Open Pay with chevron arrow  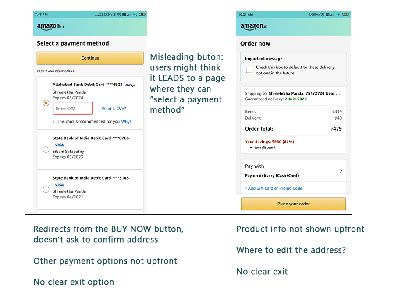pyautogui.click(x=341, y=171)
